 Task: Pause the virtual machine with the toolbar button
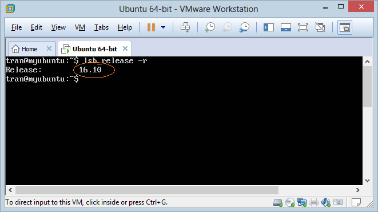click(151, 27)
